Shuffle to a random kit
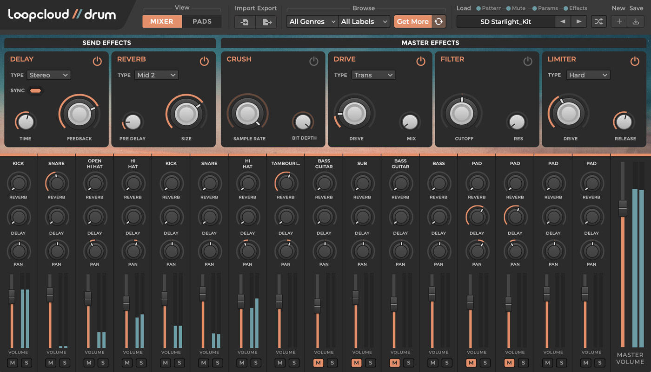The image size is (651, 372). (599, 21)
